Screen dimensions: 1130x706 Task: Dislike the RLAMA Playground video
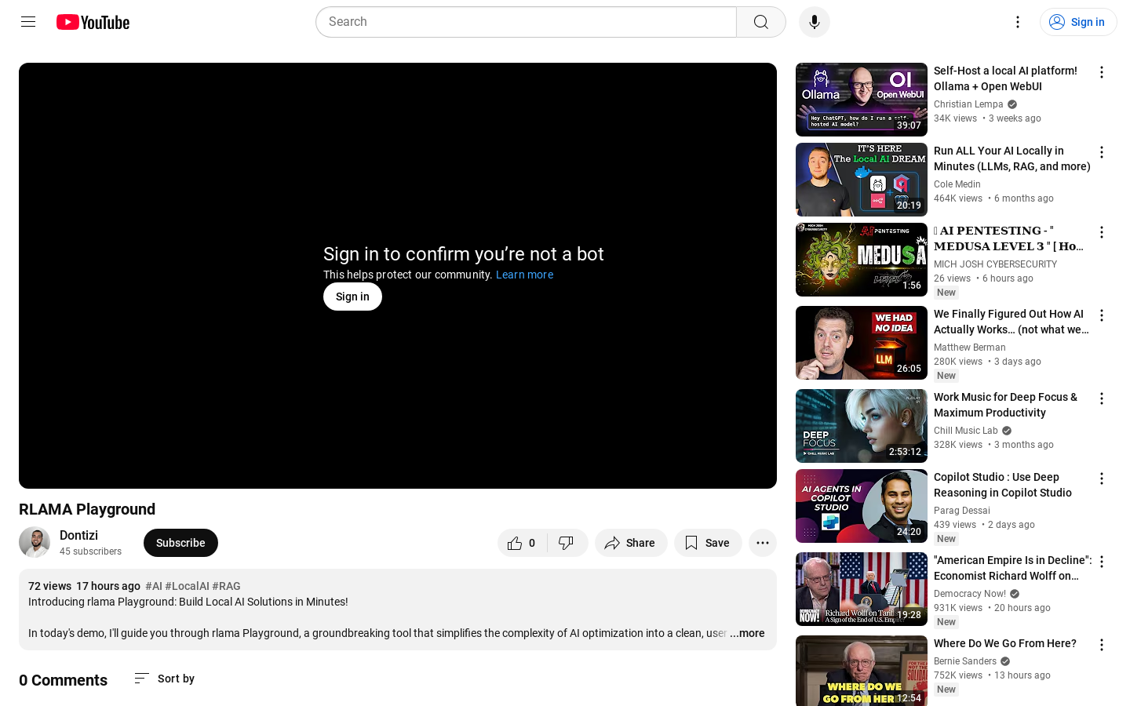pyautogui.click(x=567, y=543)
